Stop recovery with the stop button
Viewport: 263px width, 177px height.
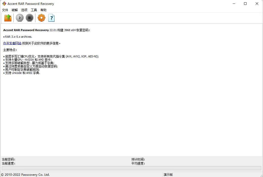point(30,18)
